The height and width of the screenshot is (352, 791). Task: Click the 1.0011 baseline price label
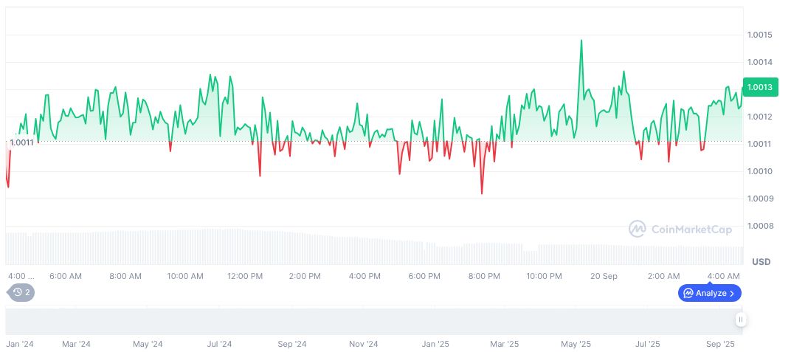tap(21, 142)
